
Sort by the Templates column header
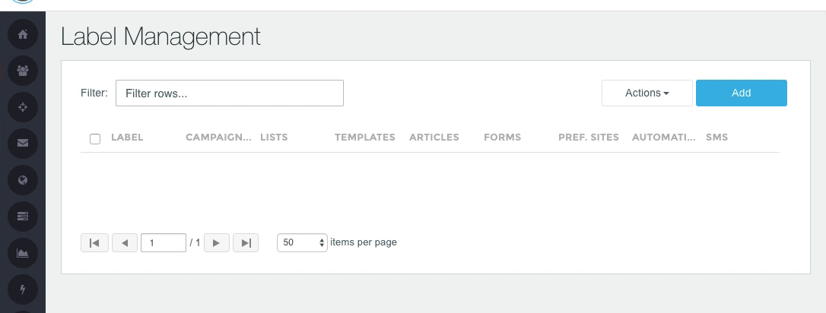click(364, 138)
